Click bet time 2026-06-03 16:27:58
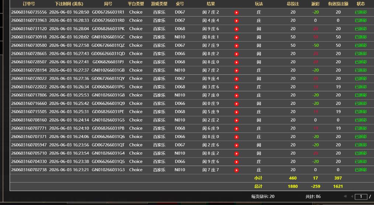This screenshot has width=374, height=205. point(69,45)
